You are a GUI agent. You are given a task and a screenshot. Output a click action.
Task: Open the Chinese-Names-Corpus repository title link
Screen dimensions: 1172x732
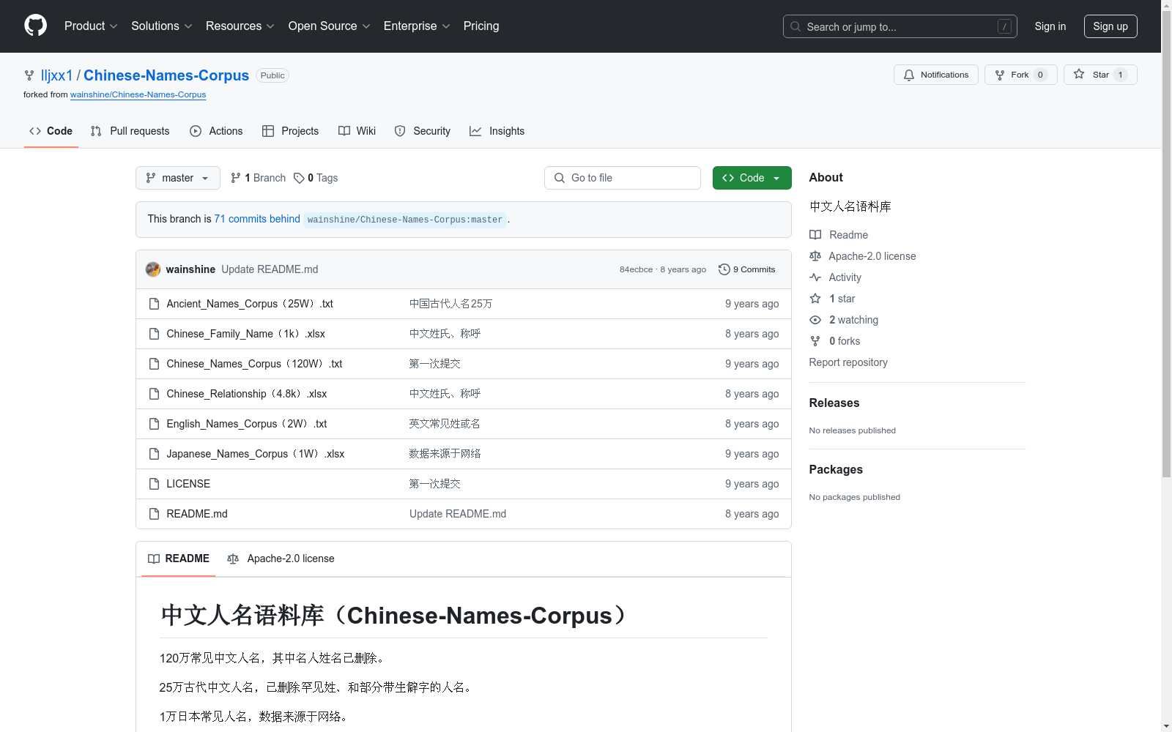pyautogui.click(x=166, y=75)
